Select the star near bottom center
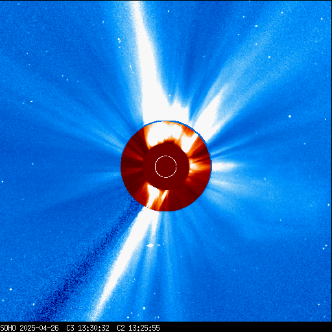Viewport: 332px width, 332px height. click(x=144, y=308)
